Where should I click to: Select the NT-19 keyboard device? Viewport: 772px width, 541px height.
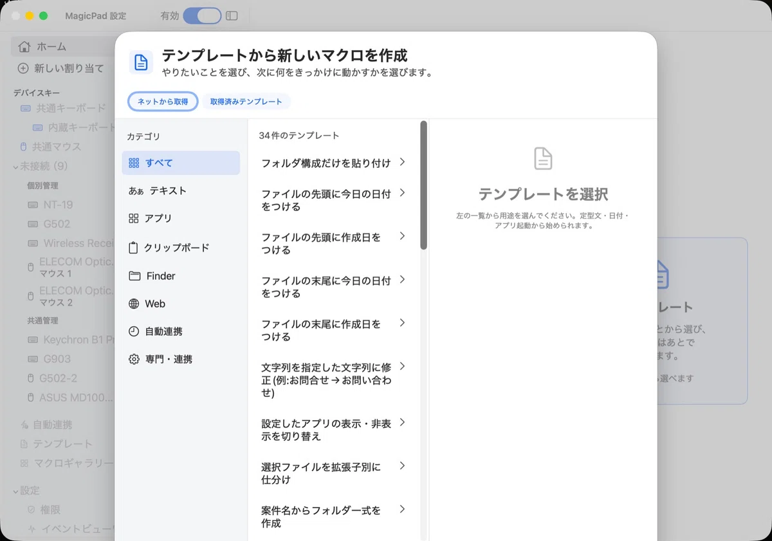tap(58, 205)
